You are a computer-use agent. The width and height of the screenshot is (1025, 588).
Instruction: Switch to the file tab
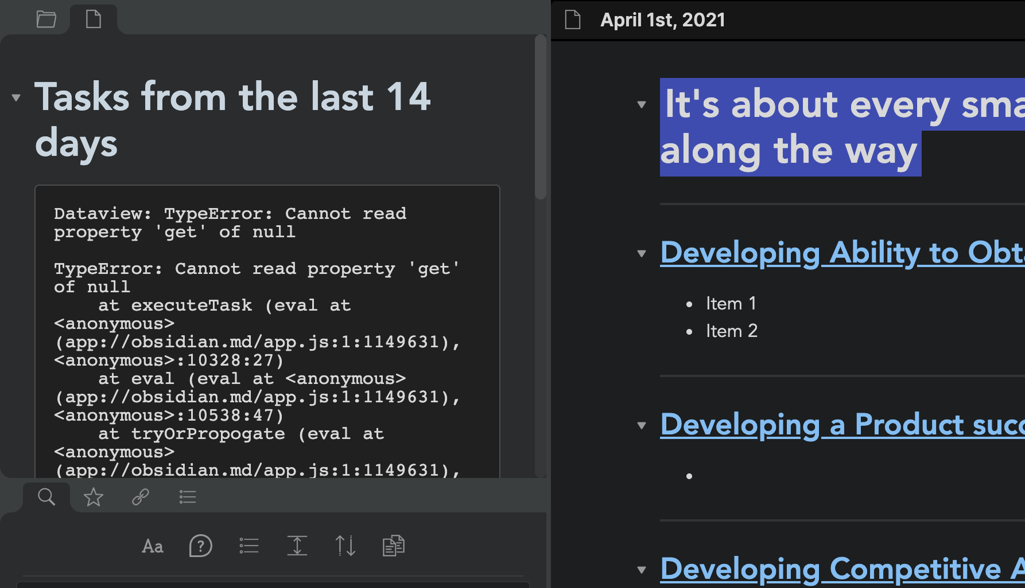(x=93, y=19)
